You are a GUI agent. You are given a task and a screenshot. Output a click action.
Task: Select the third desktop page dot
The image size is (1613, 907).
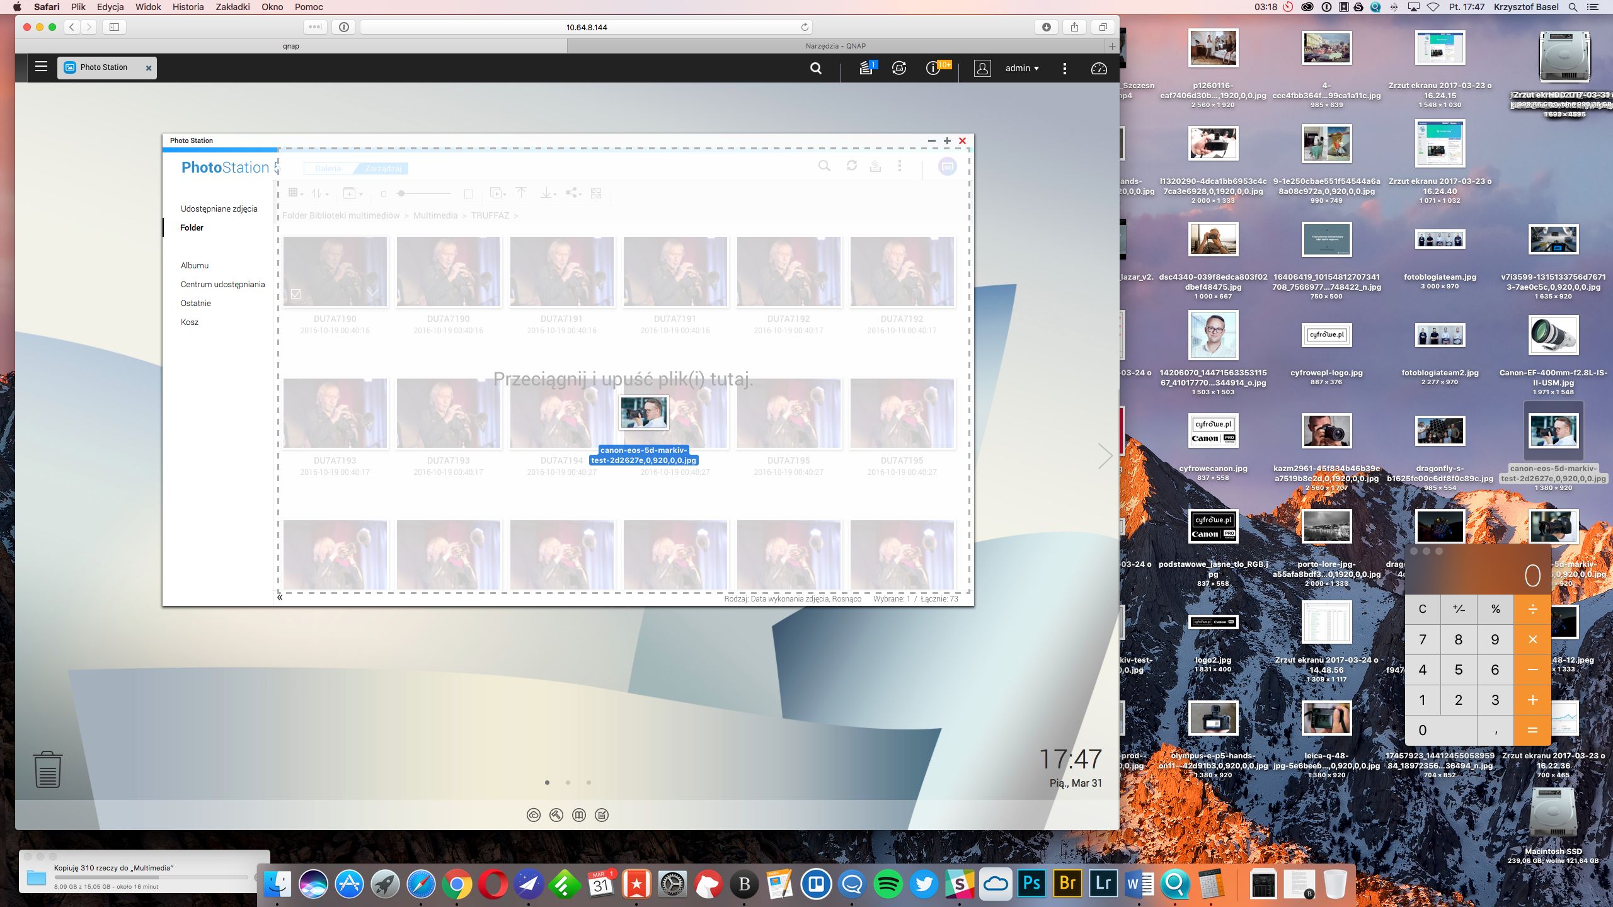click(x=588, y=782)
